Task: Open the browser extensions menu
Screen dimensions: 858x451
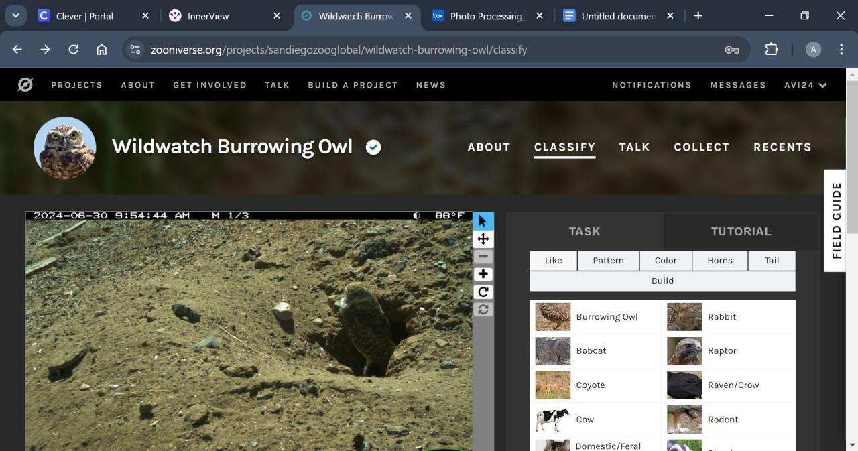Action: [x=772, y=50]
